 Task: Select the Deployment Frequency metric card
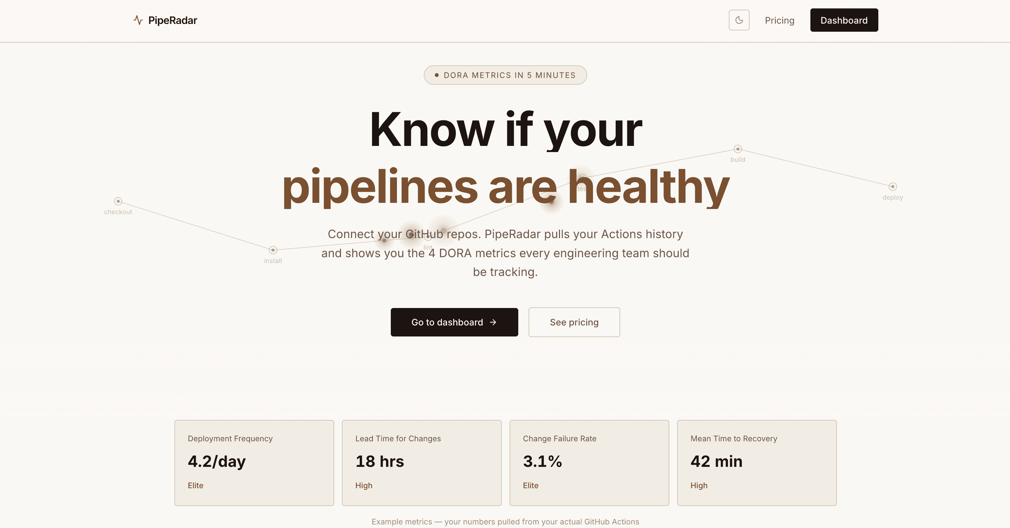pos(254,463)
